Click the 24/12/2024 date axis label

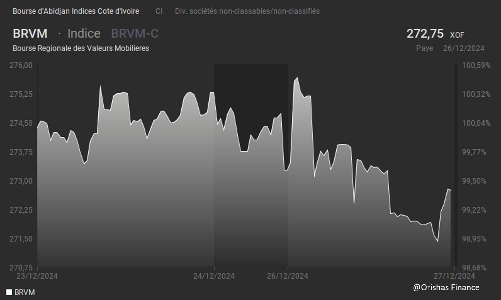point(214,276)
